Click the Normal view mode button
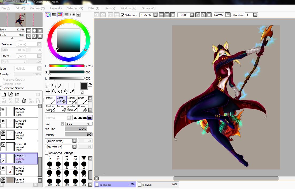The height and width of the screenshot is (189, 295). [x=219, y=15]
